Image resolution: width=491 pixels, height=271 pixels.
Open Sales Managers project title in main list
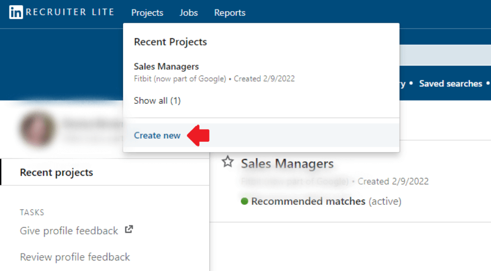(x=287, y=164)
